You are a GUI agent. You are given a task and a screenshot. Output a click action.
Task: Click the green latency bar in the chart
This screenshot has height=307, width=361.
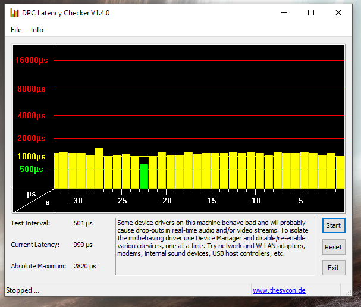point(144,176)
